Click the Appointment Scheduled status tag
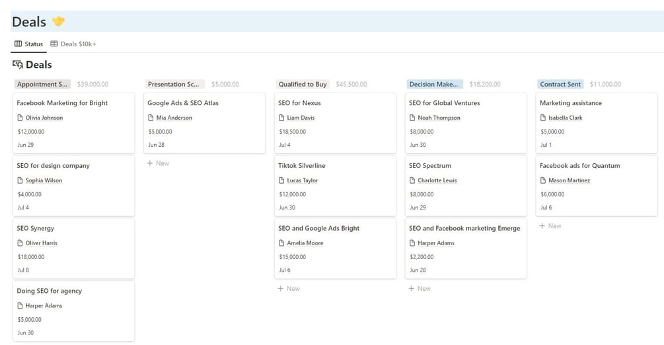 [x=42, y=85]
